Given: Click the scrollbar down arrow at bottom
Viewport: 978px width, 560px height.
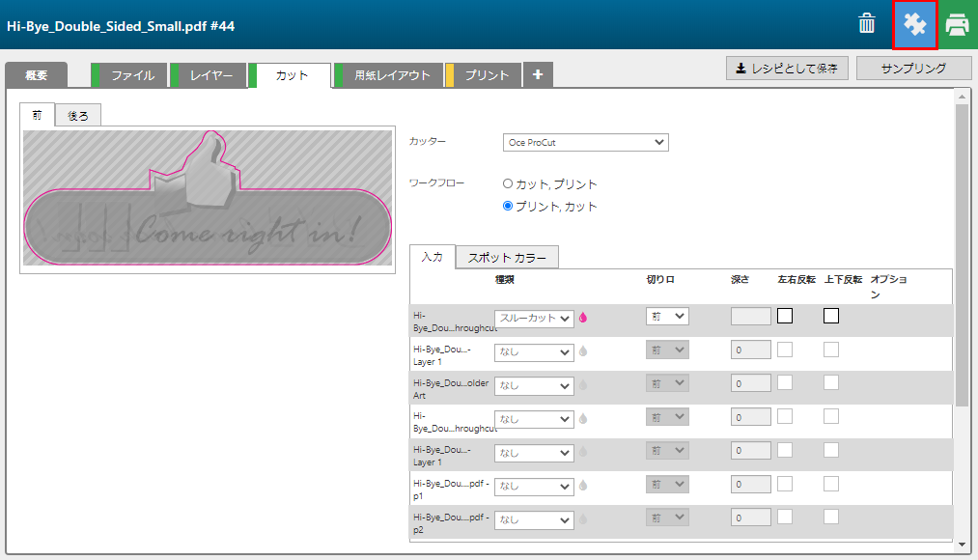Looking at the screenshot, I should [962, 546].
